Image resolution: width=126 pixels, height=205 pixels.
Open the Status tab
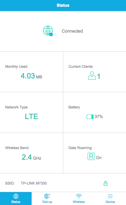pyautogui.click(x=16, y=199)
